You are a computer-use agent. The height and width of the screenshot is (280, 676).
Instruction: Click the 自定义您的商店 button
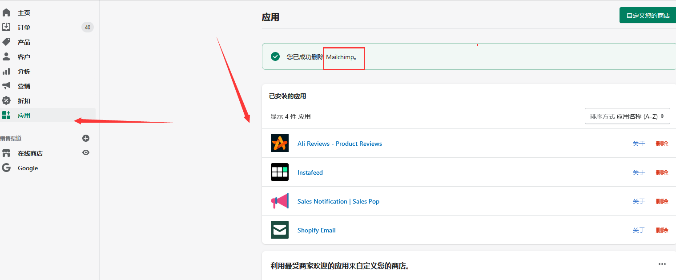[648, 16]
